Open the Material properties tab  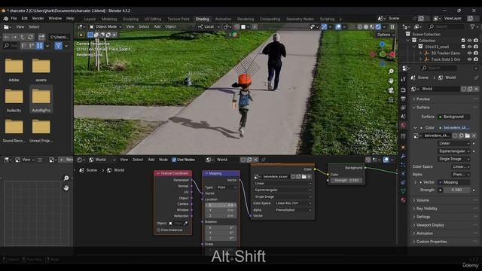coord(404,200)
